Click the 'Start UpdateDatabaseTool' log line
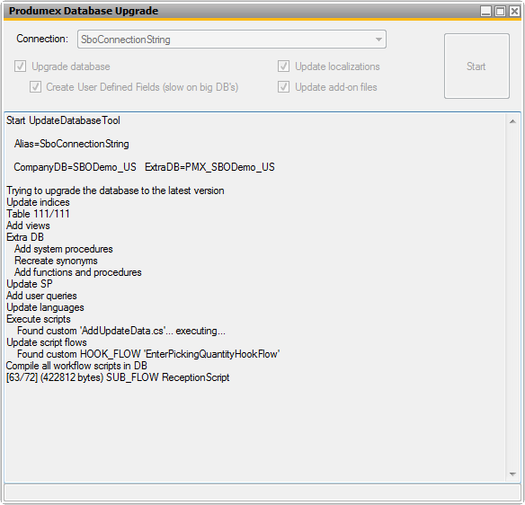 (x=63, y=120)
